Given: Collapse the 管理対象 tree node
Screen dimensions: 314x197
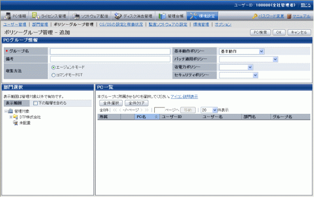Looking at the screenshot, I should pyautogui.click(x=6, y=111).
